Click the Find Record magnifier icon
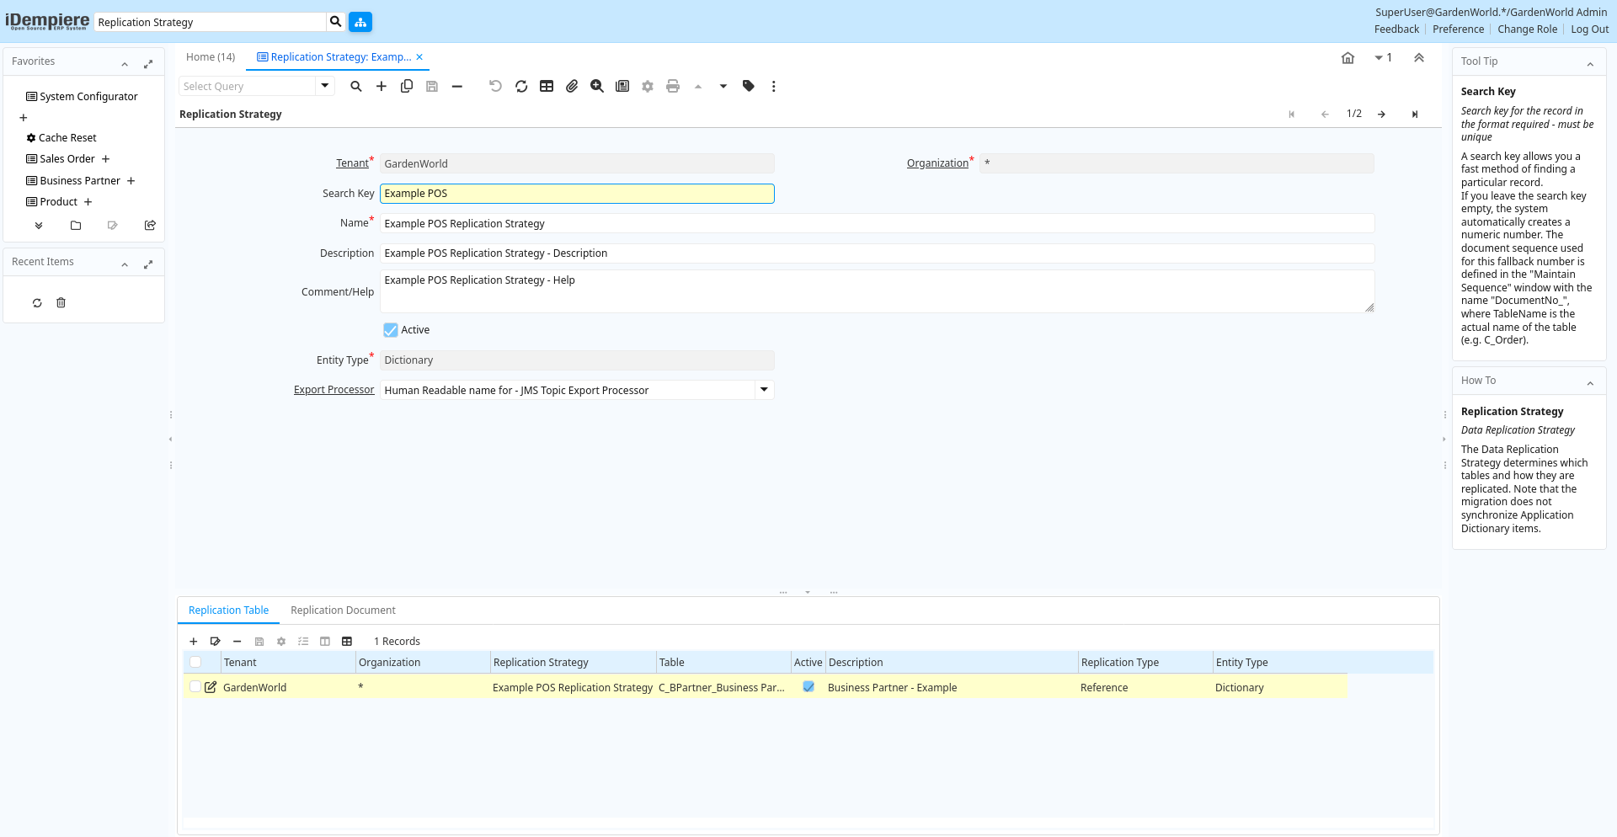The image size is (1617, 837). coord(356,86)
